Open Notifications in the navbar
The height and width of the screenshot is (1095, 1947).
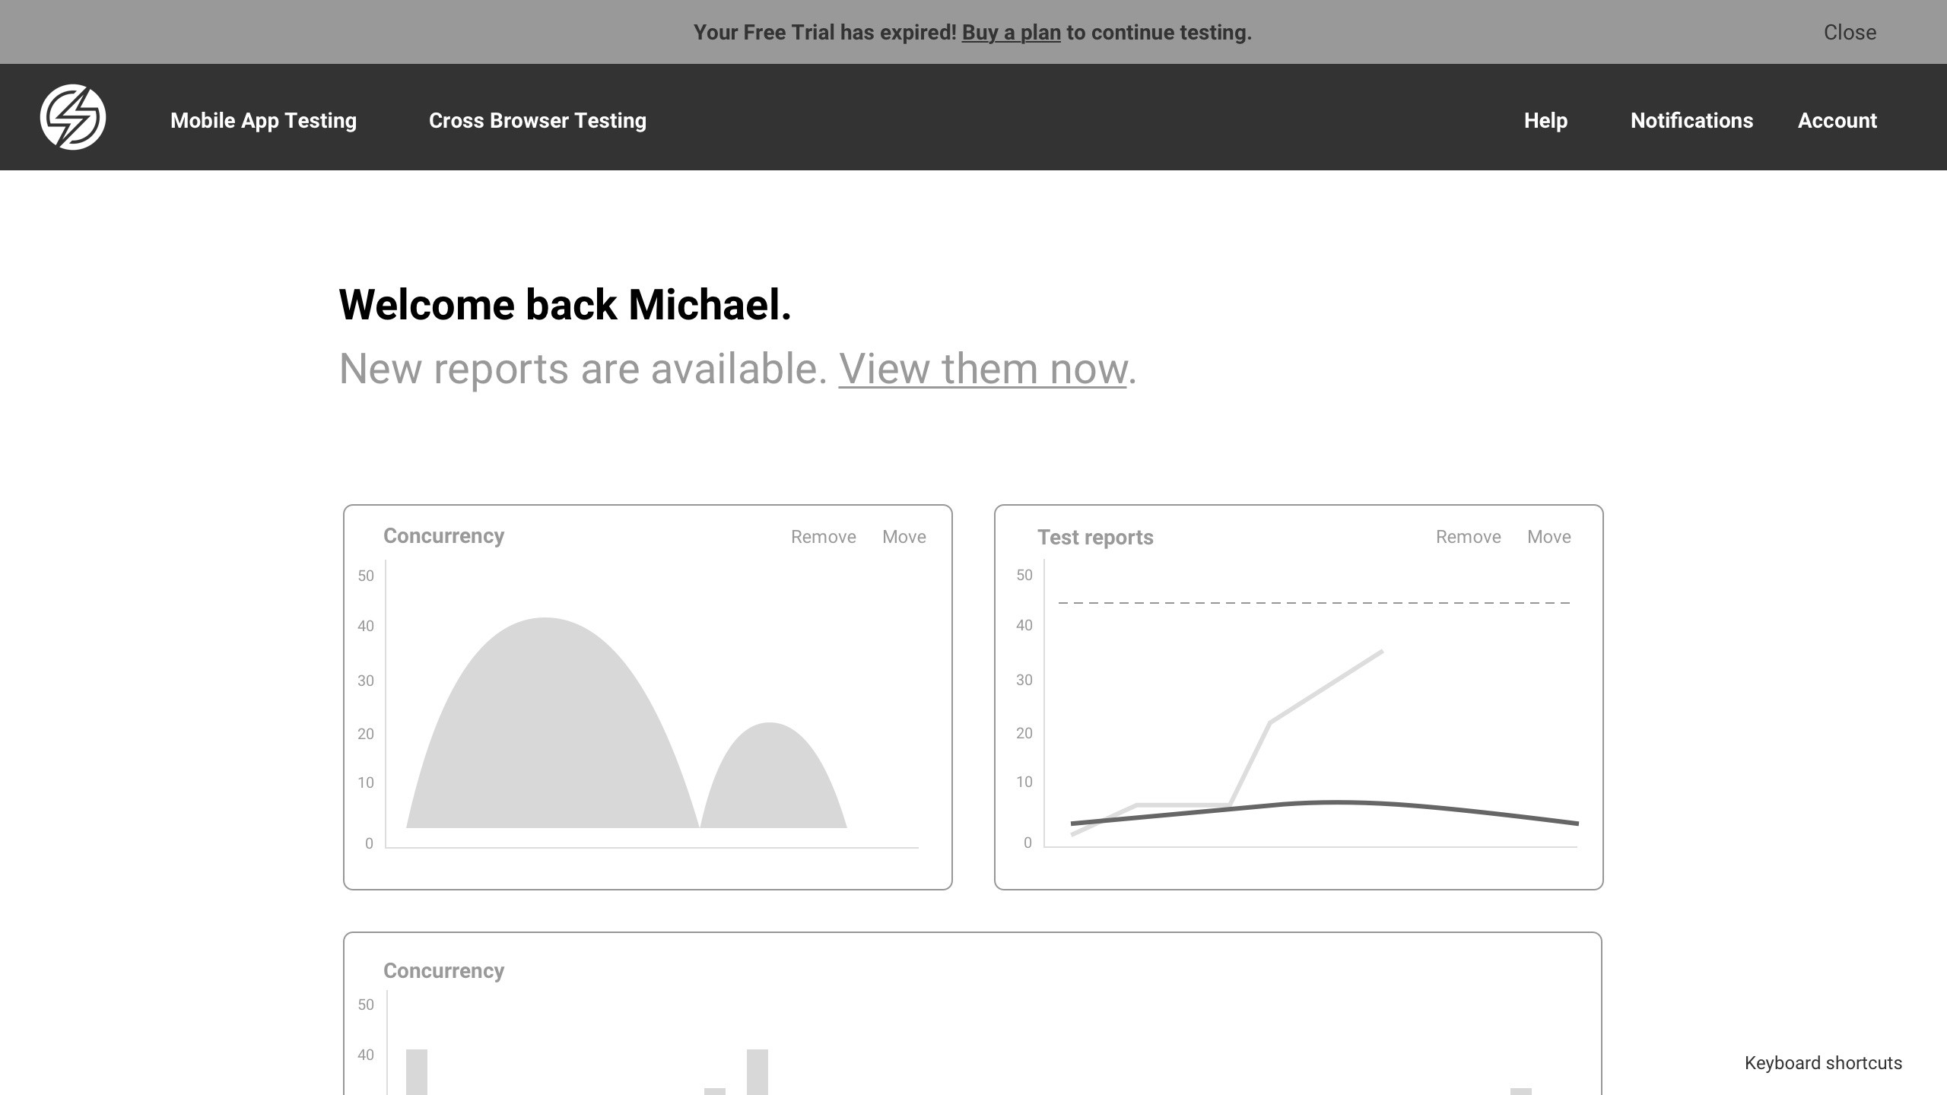[1691, 120]
